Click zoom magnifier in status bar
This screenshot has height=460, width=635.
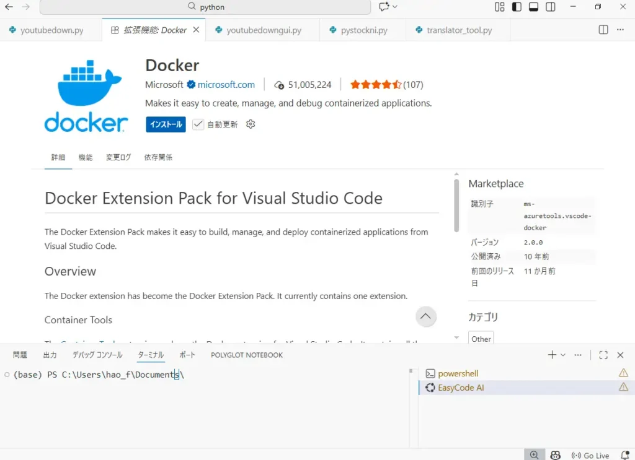point(534,455)
